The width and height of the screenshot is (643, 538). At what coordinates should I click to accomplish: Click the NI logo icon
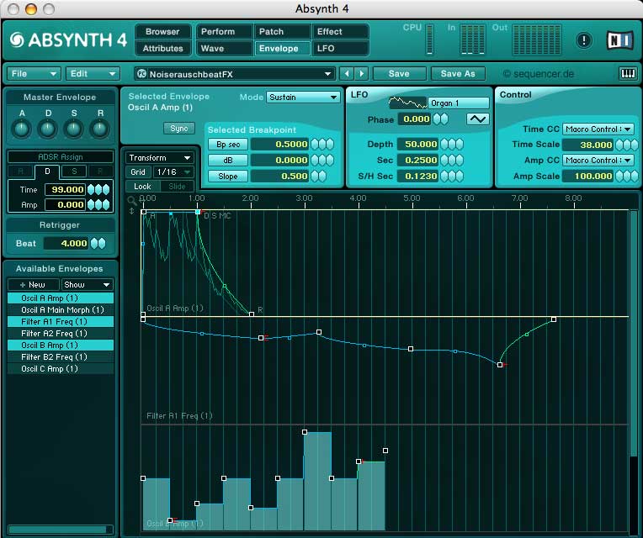(619, 40)
